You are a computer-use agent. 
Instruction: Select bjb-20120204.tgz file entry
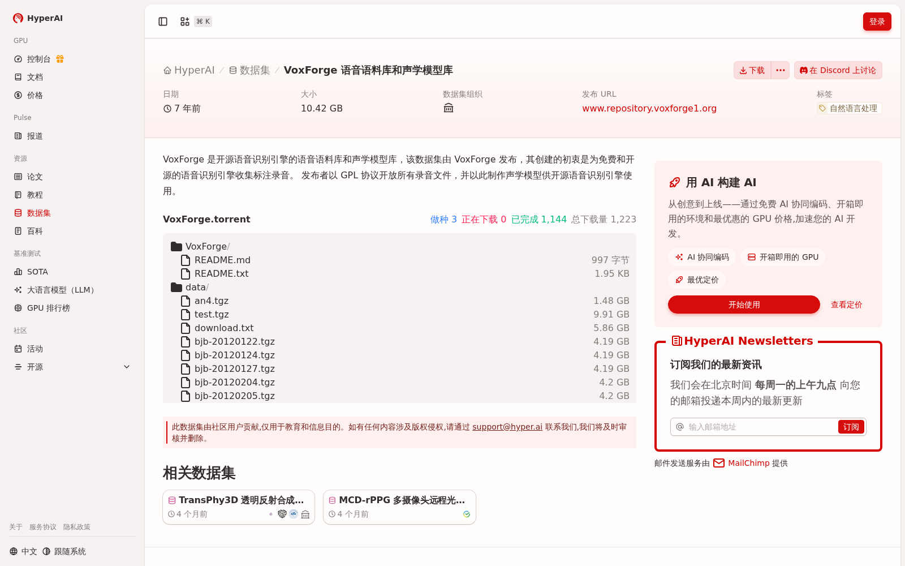tap(399, 382)
